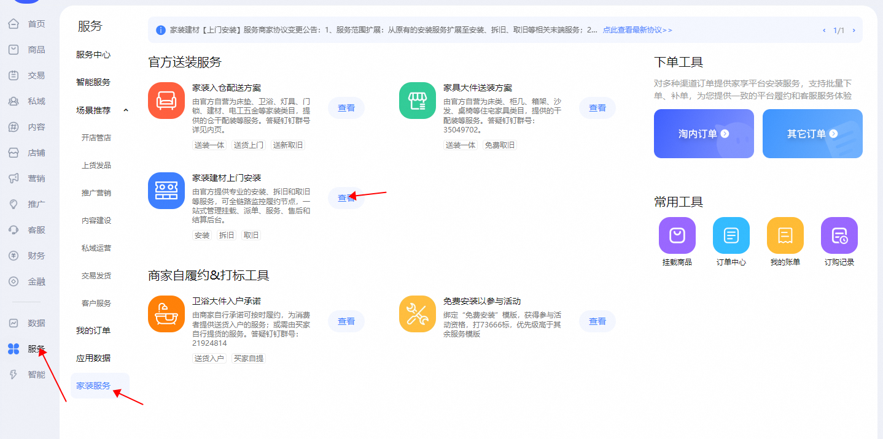The height and width of the screenshot is (439, 883).
Task: Select 内容建设 submenu item
Action: [x=96, y=221]
